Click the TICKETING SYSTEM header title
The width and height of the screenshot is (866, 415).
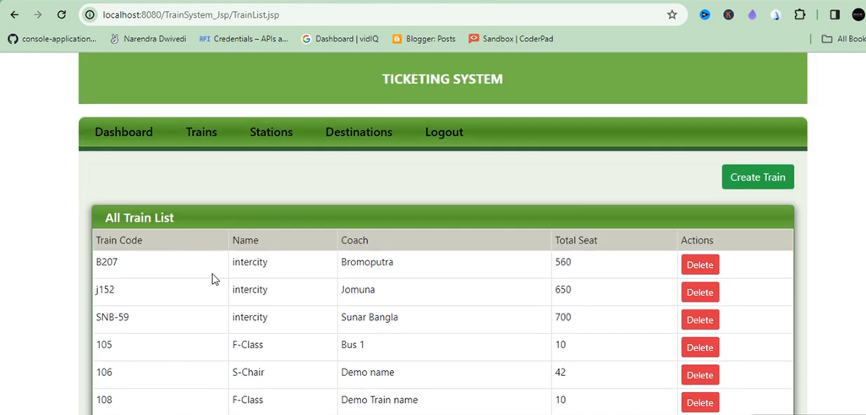click(442, 79)
